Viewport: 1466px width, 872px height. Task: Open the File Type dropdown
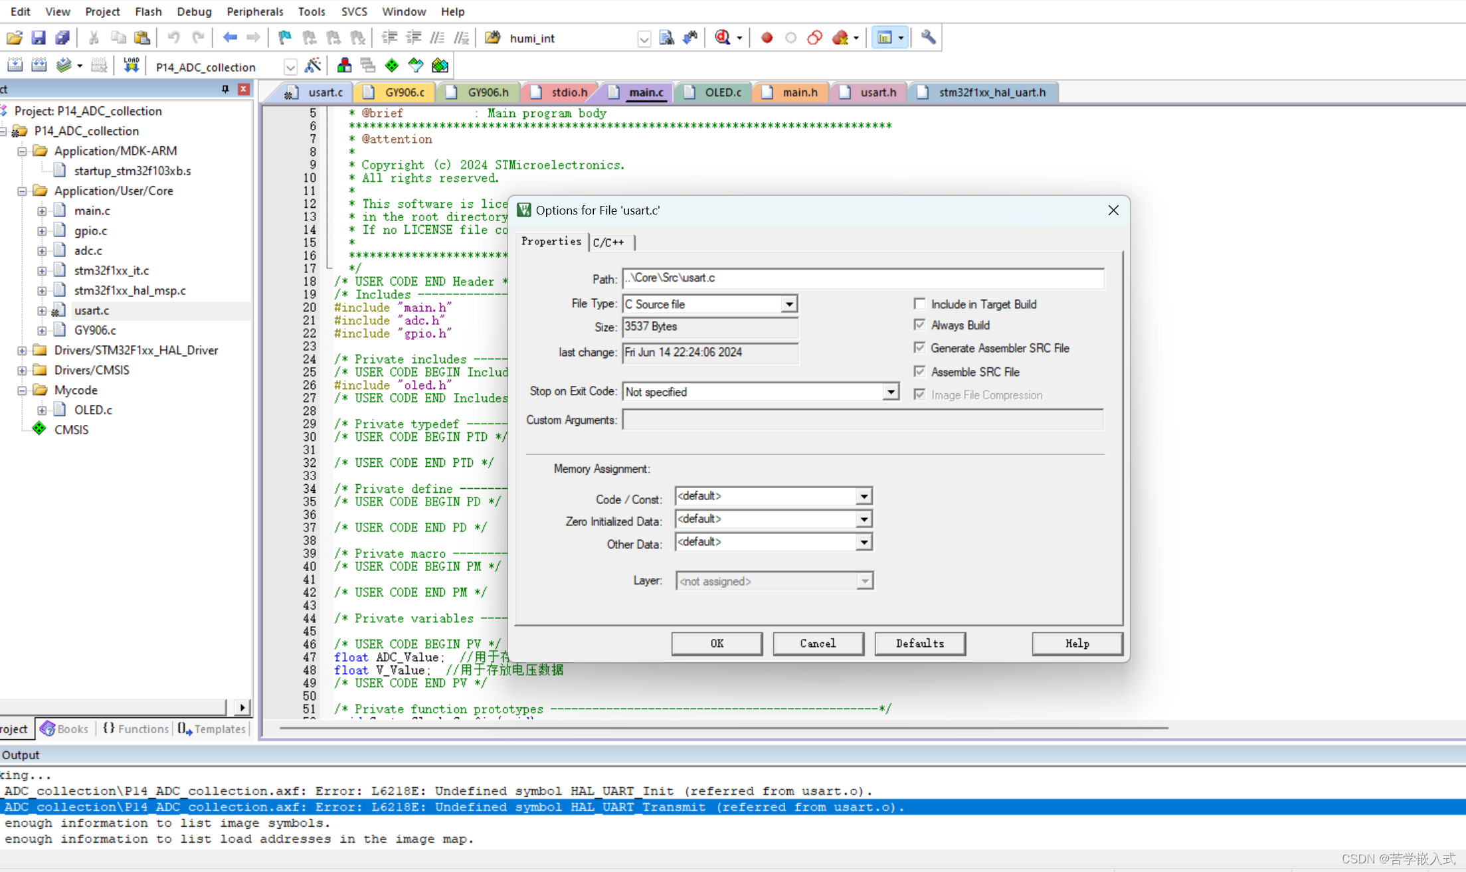pyautogui.click(x=789, y=304)
